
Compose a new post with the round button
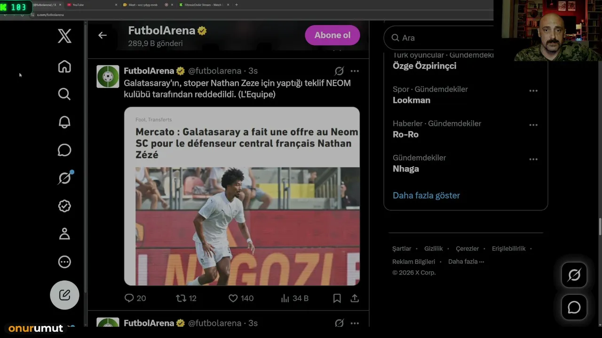[64, 295]
